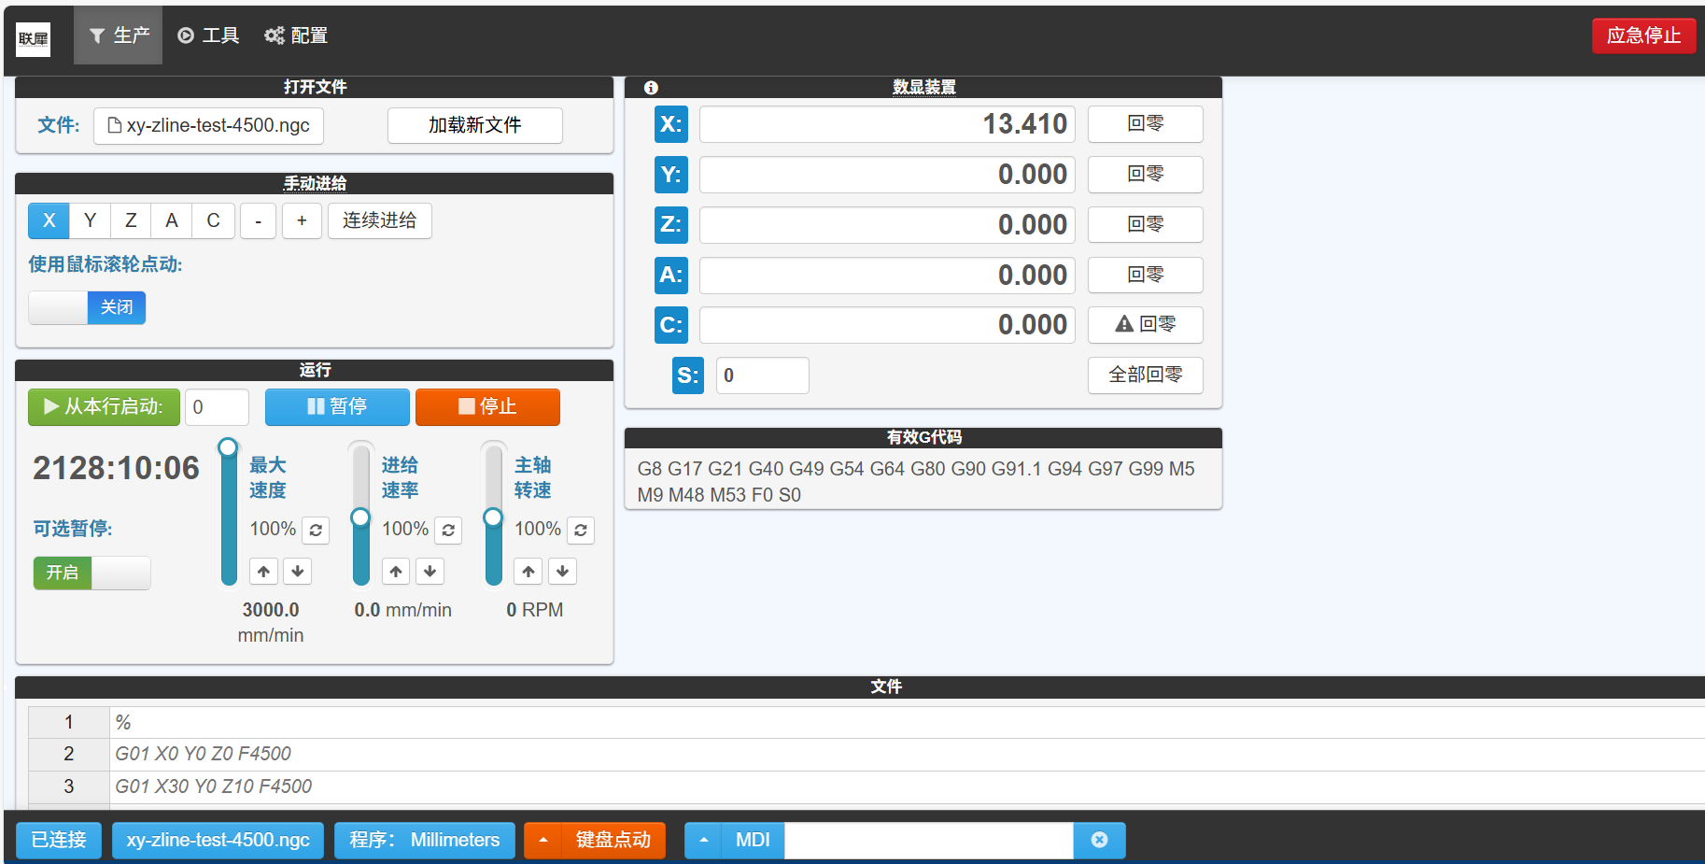
Task: Clear the MDI input with the X icon
Action: click(x=1100, y=840)
